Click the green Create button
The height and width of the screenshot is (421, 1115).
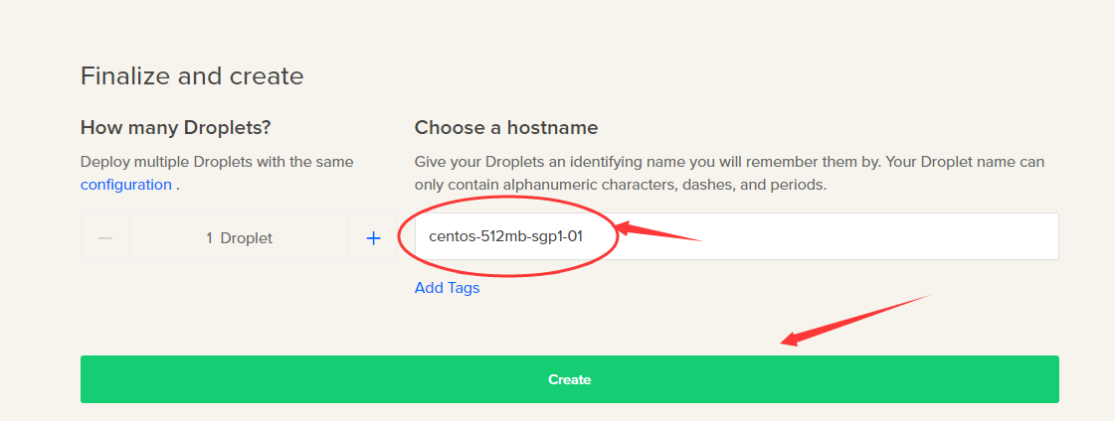pos(570,379)
